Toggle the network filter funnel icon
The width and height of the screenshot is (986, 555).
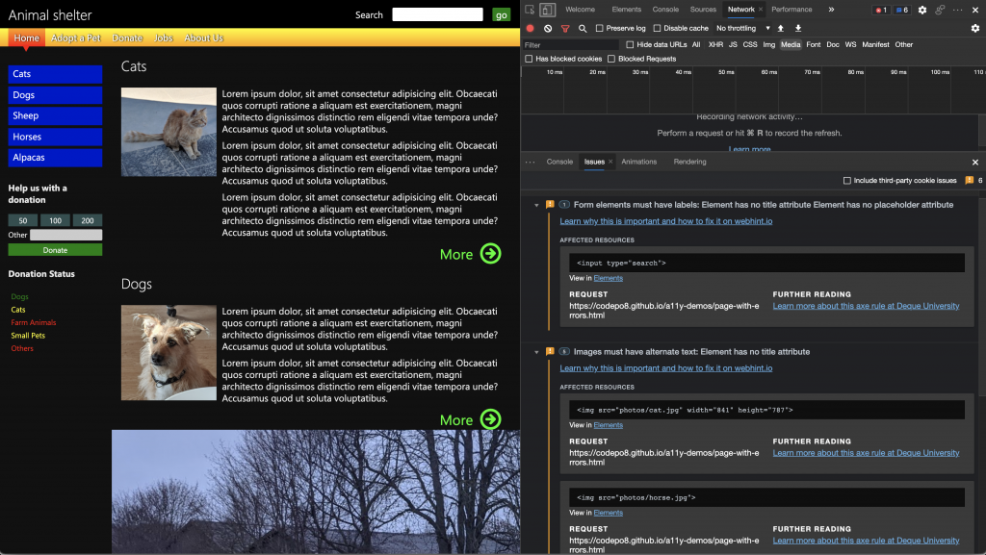565,28
